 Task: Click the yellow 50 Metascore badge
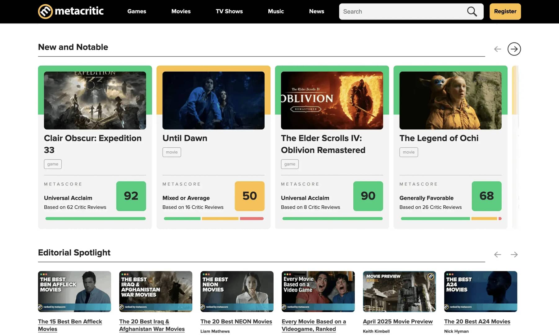click(249, 196)
